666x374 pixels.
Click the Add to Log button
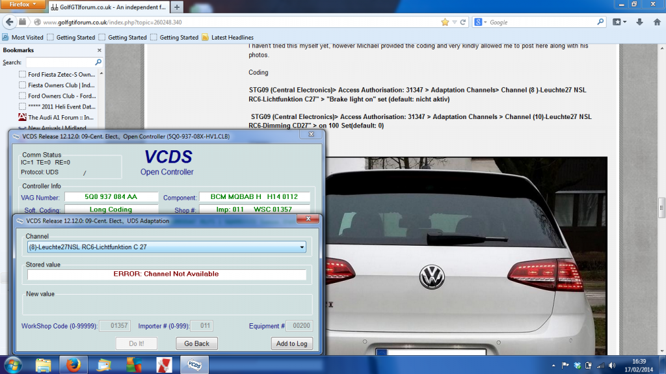(x=292, y=343)
